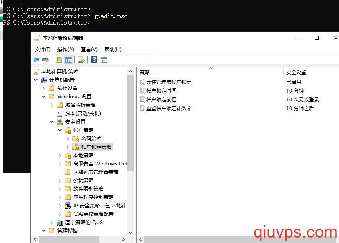Toggle the Show/Hide Action Pane icon
This screenshot has height=243, width=339.
click(104, 60)
